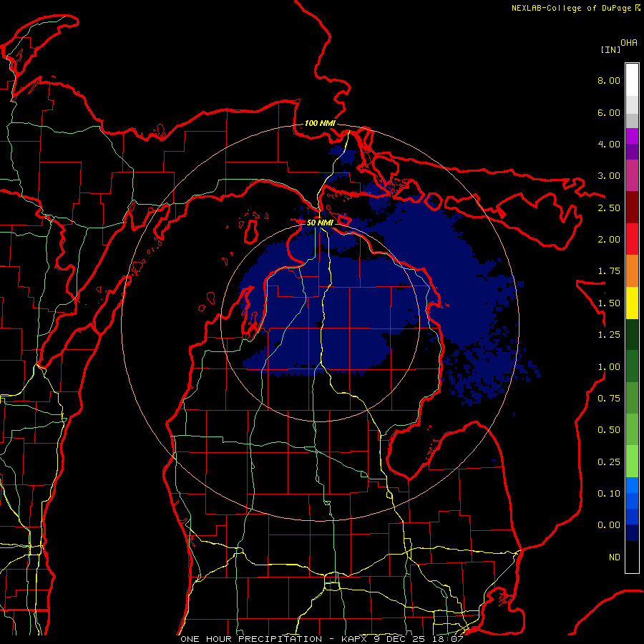Click the 6.00 legend value
The image size is (644, 644).
click(609, 112)
